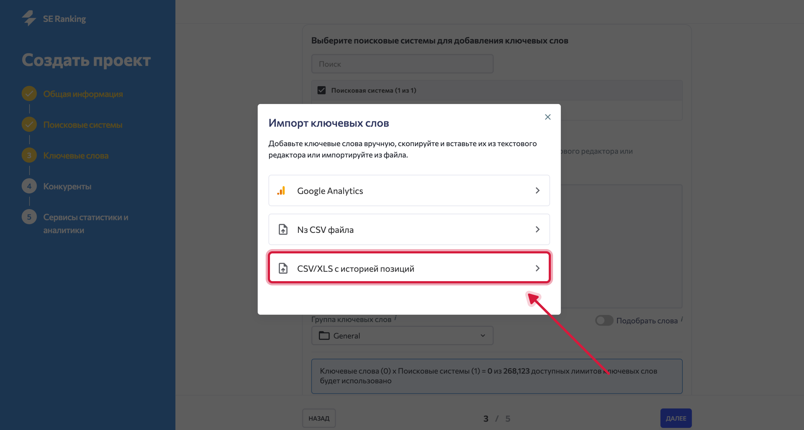Viewport: 804px width, 430px height.
Task: Click the keywords text area behind the dialog
Action: (x=621, y=246)
